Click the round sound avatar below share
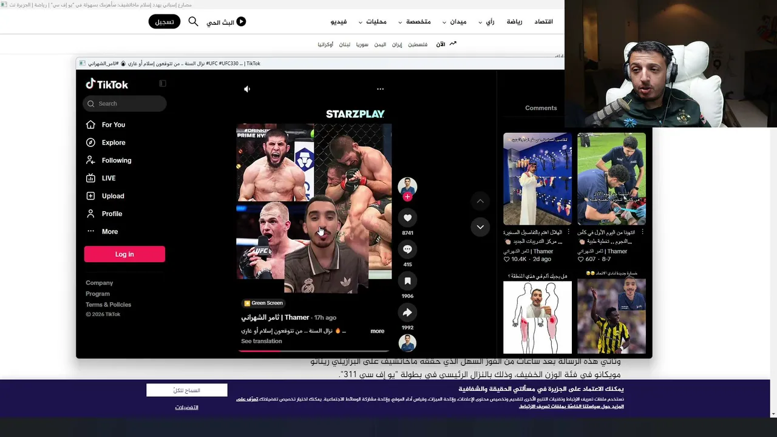 (407, 343)
